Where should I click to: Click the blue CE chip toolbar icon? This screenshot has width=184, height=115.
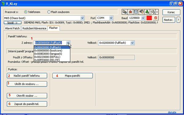(x=136, y=12)
